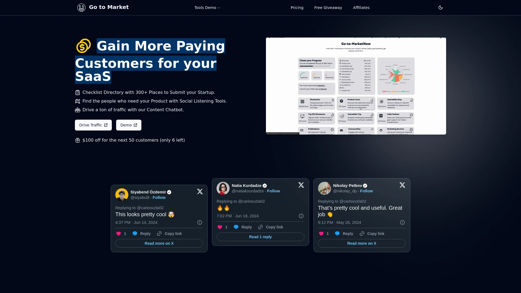
Task: View the Go-to-MarketNow dashboard screenshot
Action: [x=356, y=86]
